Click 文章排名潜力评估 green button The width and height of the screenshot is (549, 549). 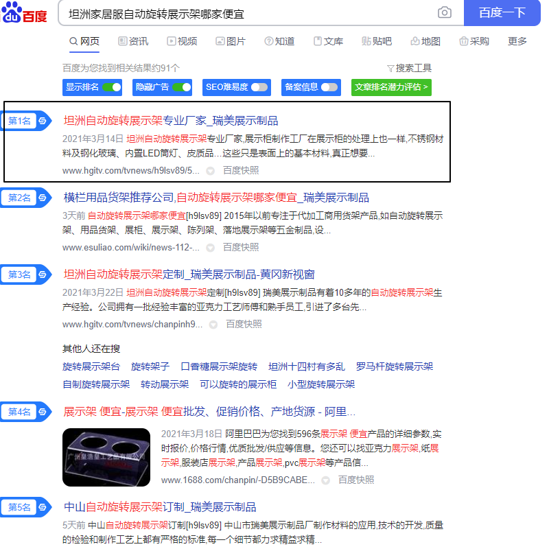pos(391,87)
